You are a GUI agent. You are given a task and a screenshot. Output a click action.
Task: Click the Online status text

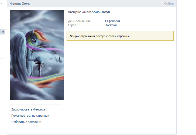click(169, 4)
